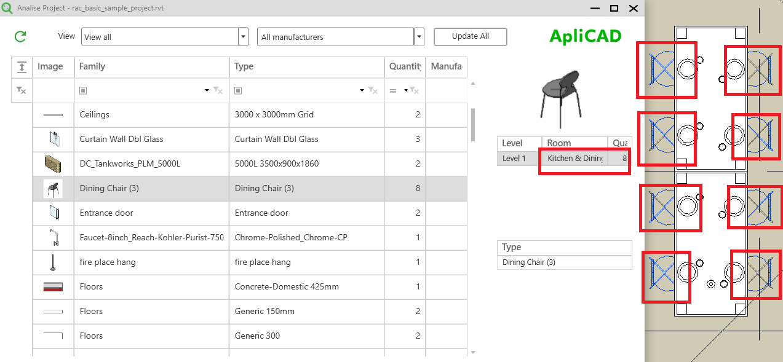783x362 pixels.
Task: Refresh the project data with green reload icon
Action: coord(19,36)
